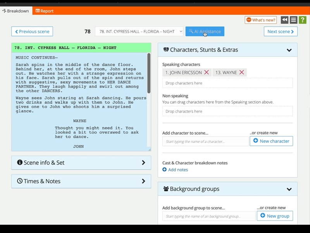Click the AI Assistance button
This screenshot has width=310, height=233.
coord(205,31)
